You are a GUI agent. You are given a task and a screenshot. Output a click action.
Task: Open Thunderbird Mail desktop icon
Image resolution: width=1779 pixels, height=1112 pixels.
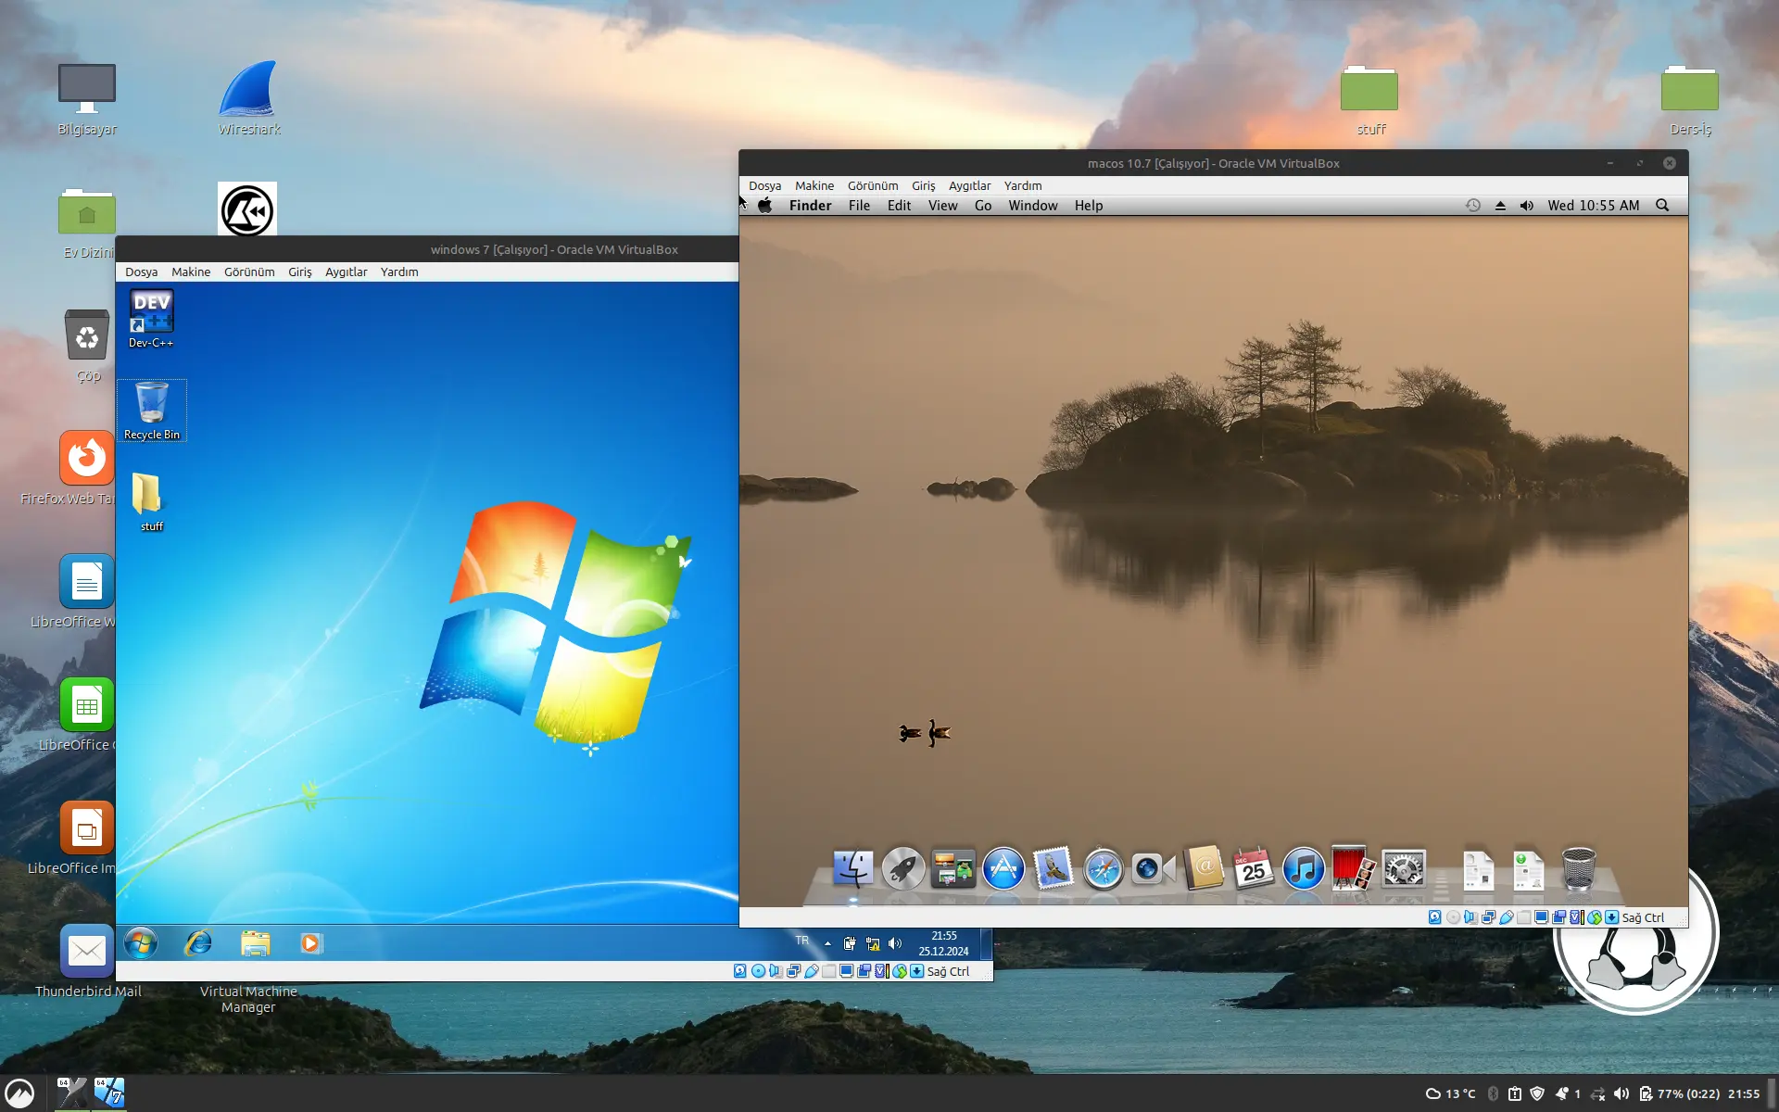click(x=87, y=961)
